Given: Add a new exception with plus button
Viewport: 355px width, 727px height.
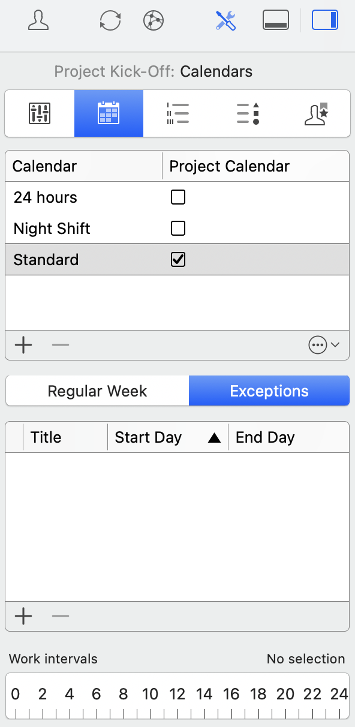Looking at the screenshot, I should pyautogui.click(x=23, y=616).
